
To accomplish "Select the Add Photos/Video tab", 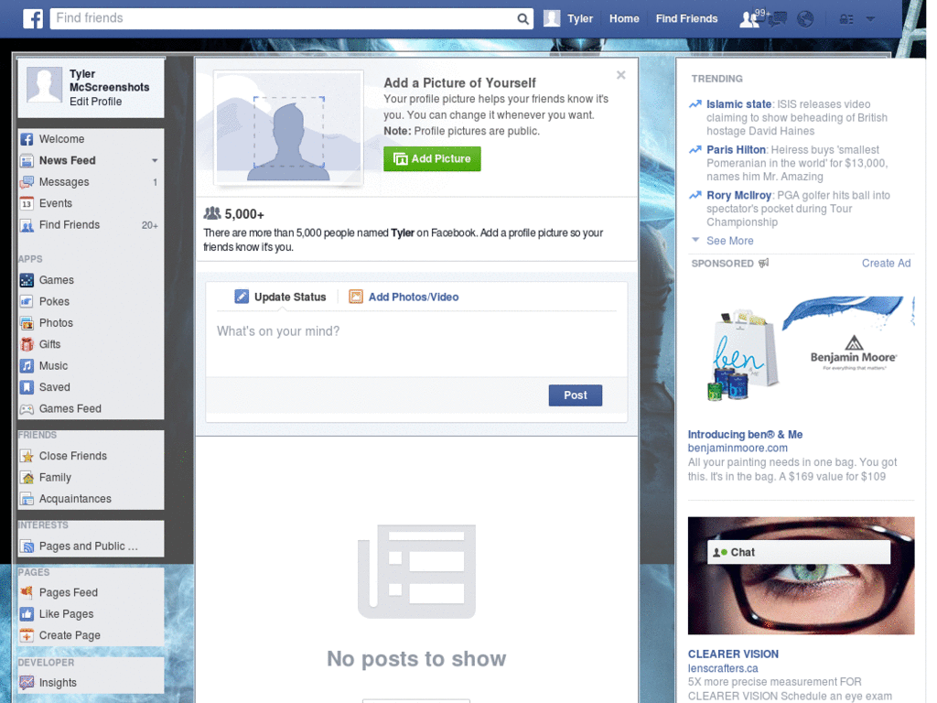I will click(404, 297).
